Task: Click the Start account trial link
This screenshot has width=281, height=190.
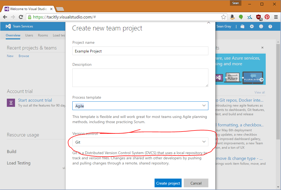Action: click(x=35, y=100)
